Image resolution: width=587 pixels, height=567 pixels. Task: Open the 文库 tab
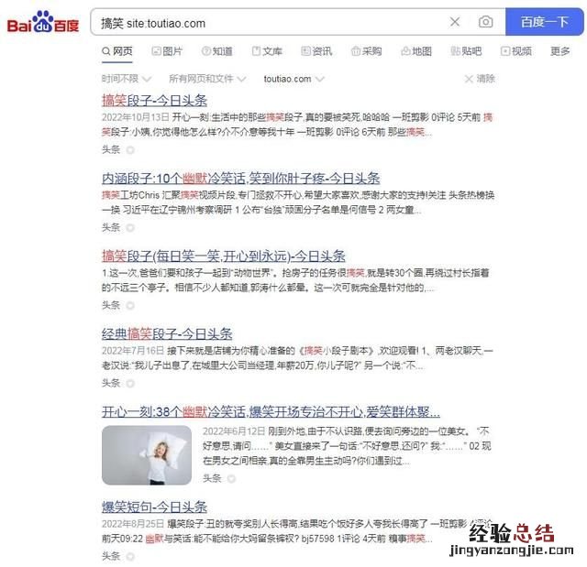click(267, 51)
